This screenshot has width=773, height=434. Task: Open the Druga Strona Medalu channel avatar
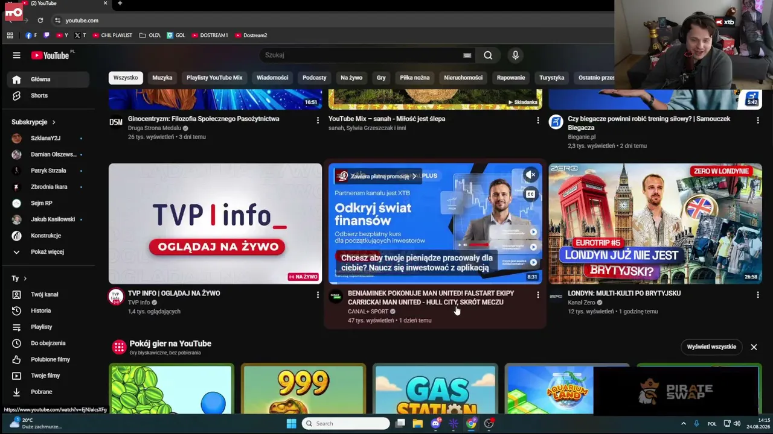point(116,122)
